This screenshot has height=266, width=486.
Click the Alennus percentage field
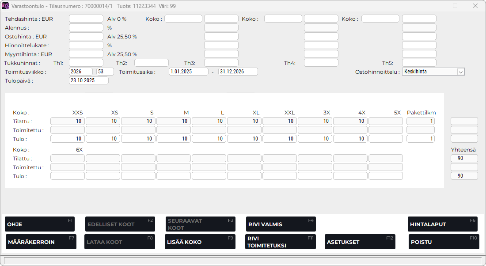point(86,27)
